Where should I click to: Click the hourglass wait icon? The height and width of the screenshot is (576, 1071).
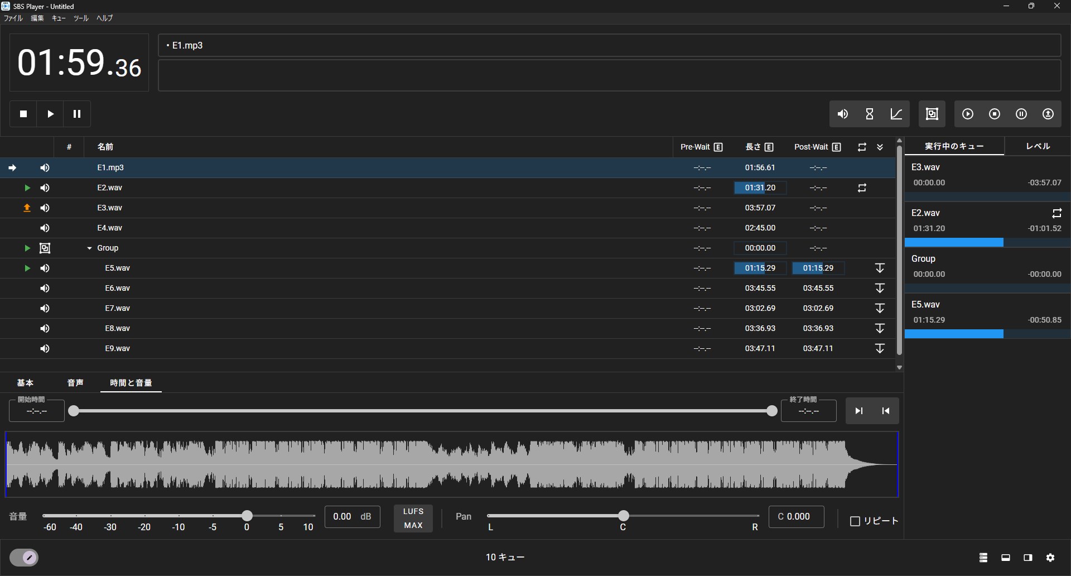click(x=870, y=114)
